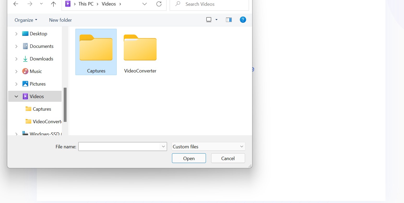Open address bar history dropdown
Screen dimensions: 404x203
pyautogui.click(x=145, y=4)
